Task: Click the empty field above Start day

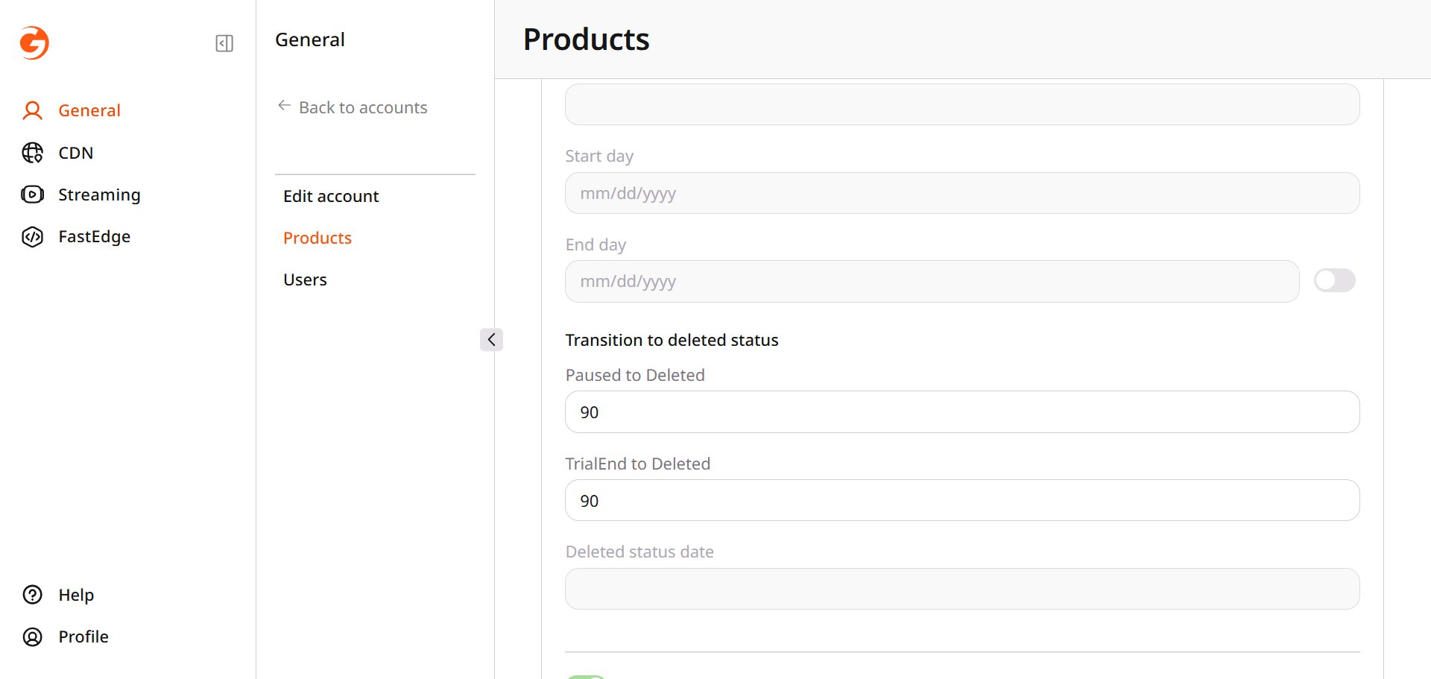Action: coord(962,104)
